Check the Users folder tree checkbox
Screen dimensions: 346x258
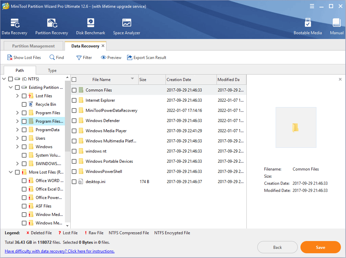point(24,138)
